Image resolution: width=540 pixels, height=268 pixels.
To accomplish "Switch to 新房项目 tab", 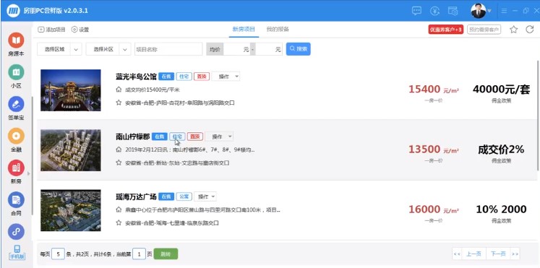I will point(244,29).
